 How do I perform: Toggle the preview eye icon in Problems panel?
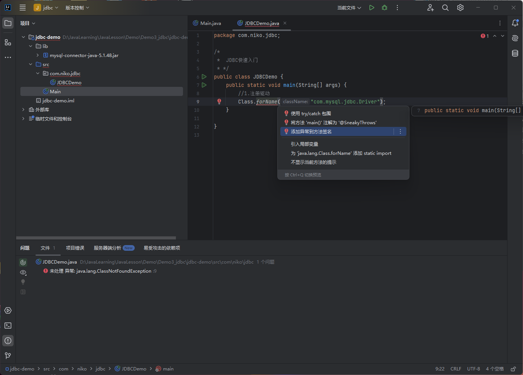(23, 272)
